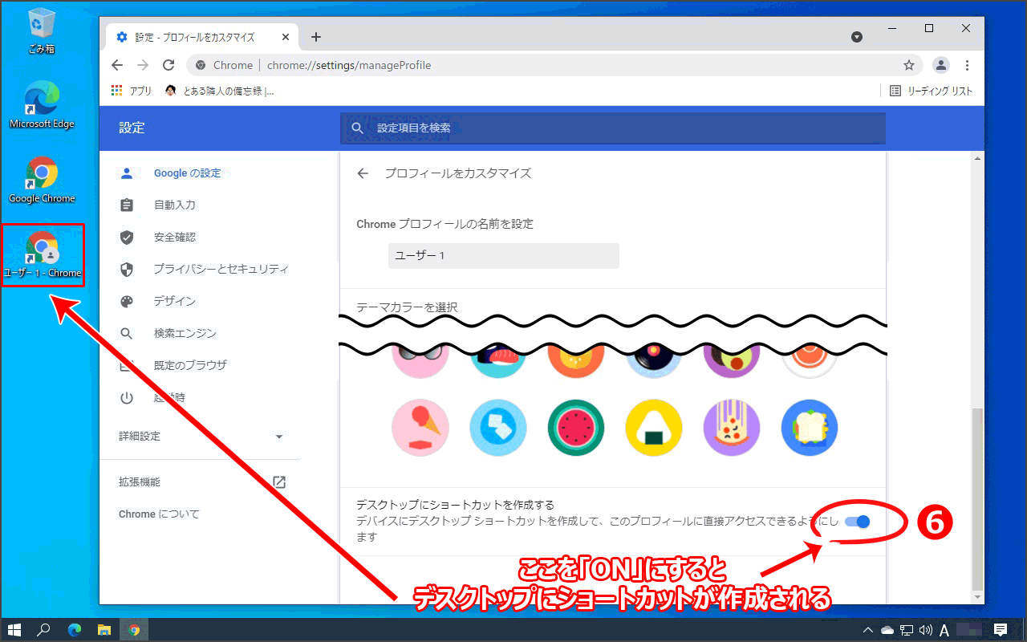The width and height of the screenshot is (1027, 642).
Task: Select 起動時 in the sidebar
Action: (170, 397)
